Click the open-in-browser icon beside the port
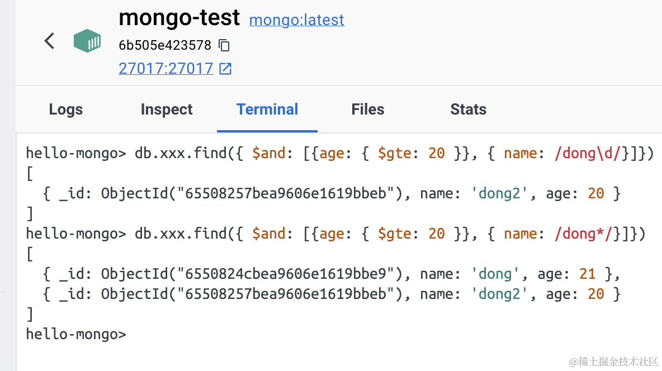Image resolution: width=662 pixels, height=371 pixels. pos(225,69)
